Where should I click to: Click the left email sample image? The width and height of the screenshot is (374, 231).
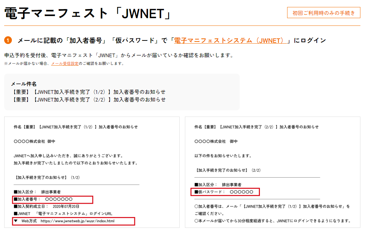92,172
